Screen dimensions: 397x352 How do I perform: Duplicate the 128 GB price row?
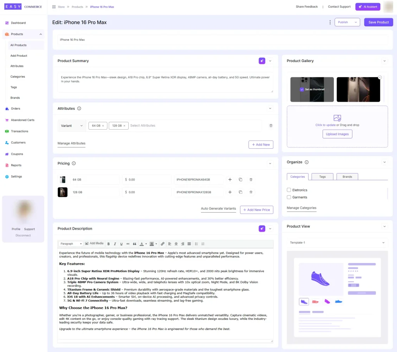click(x=240, y=192)
